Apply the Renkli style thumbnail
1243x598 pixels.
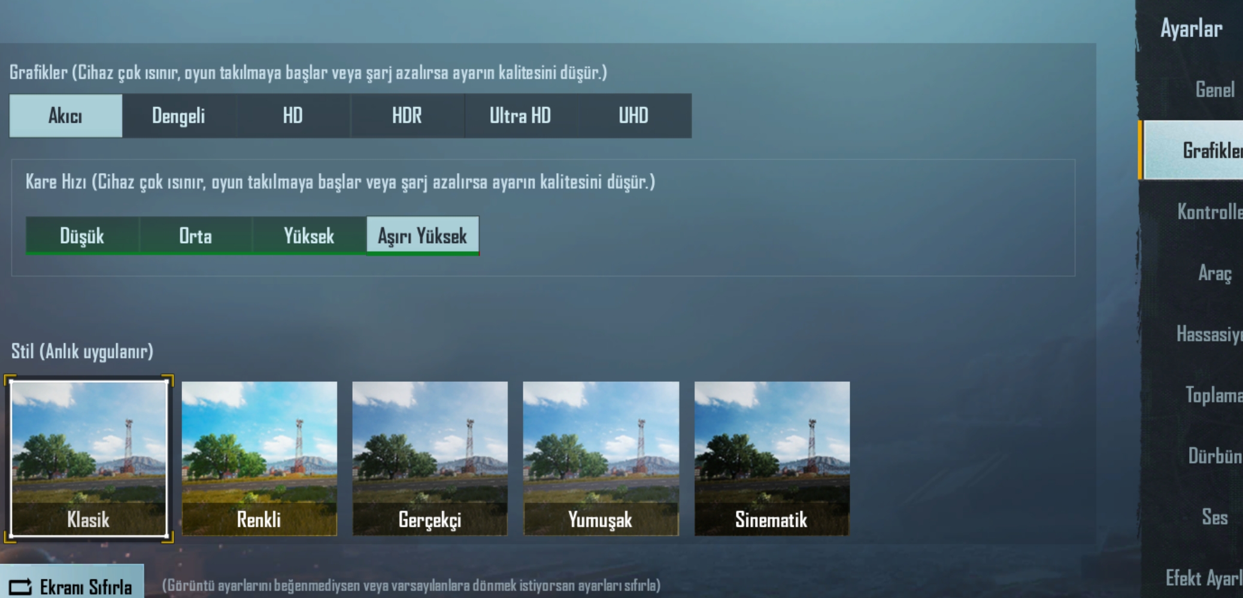[259, 459]
